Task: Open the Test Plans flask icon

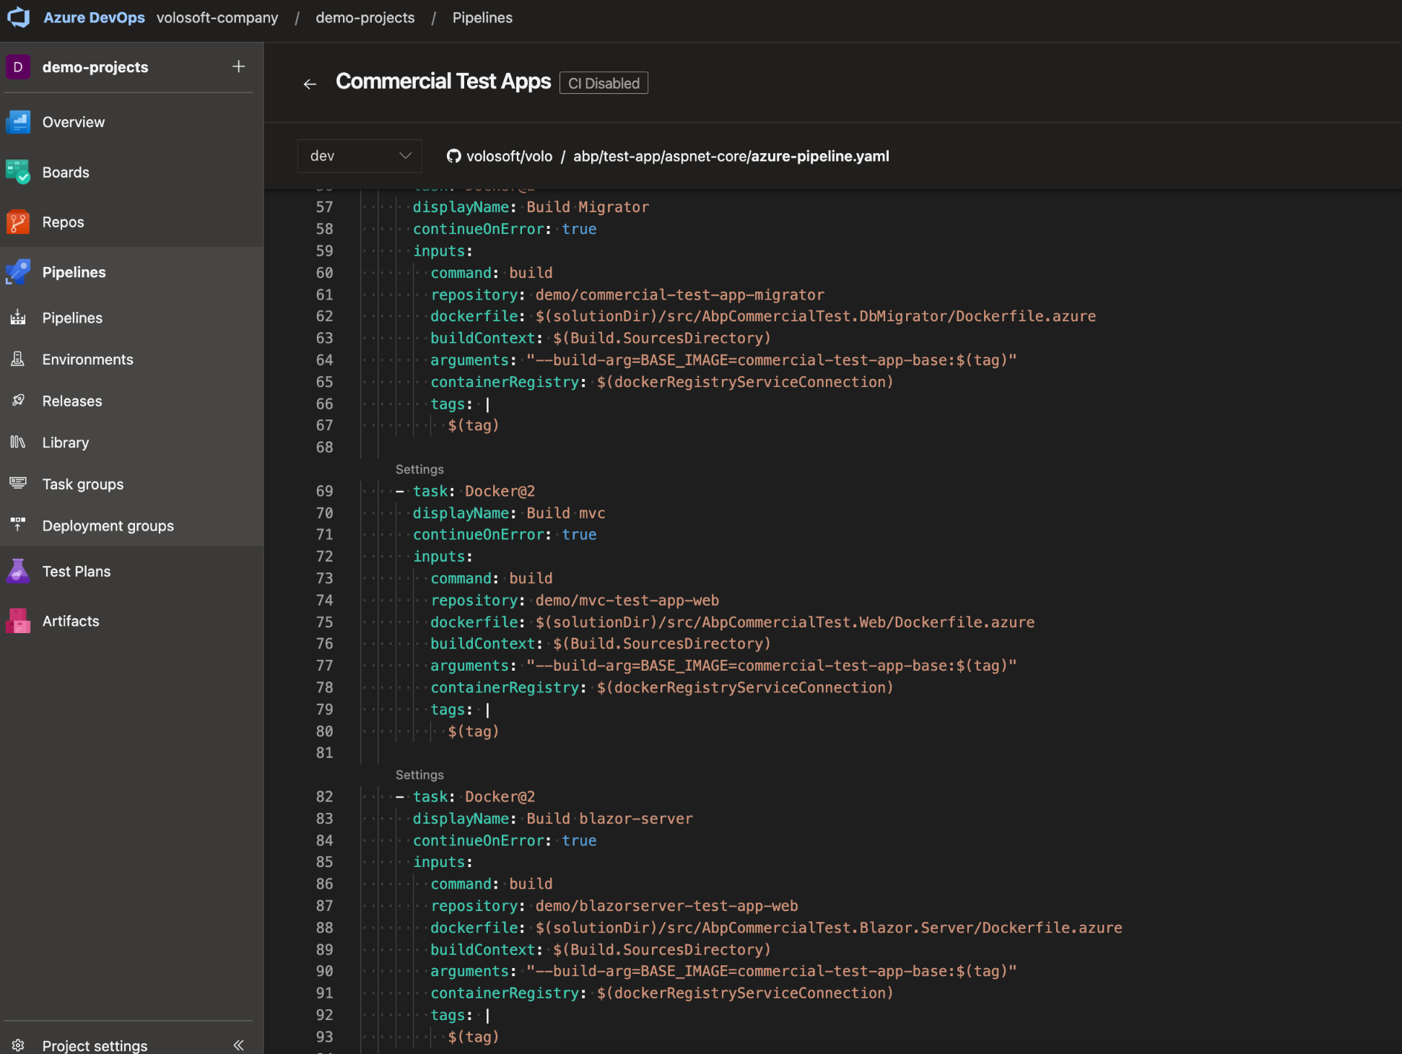Action: [18, 571]
